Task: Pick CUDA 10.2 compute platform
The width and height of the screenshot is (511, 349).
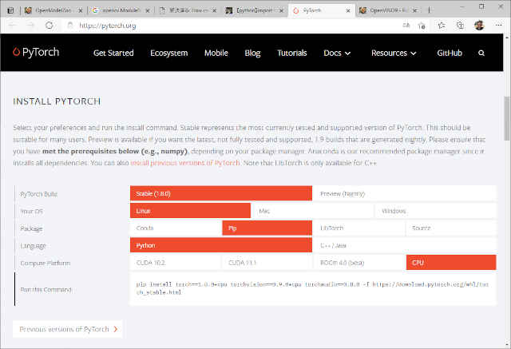Action: 175,262
